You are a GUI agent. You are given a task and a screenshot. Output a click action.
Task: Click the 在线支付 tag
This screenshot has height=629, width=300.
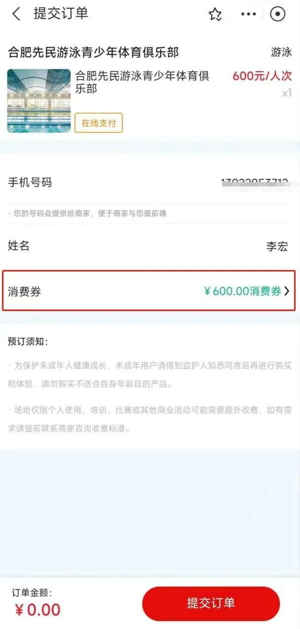click(x=99, y=123)
